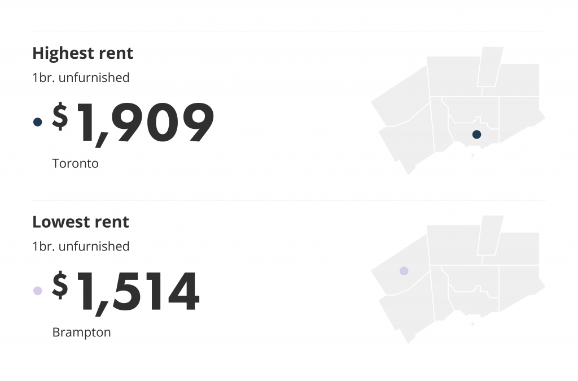
Task: Click 1br. unfurnished under Lowest rent
Action: coord(81,246)
